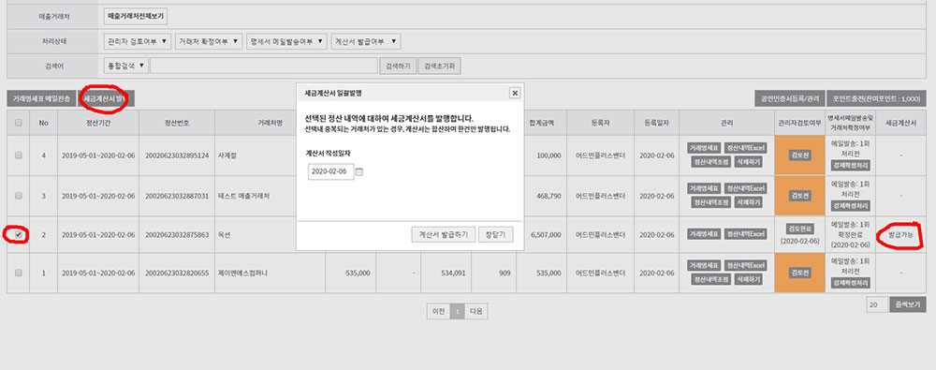Screen dimensions: 936x370
Task: Focus the rows-per-page field showing 20
Action: [876, 304]
